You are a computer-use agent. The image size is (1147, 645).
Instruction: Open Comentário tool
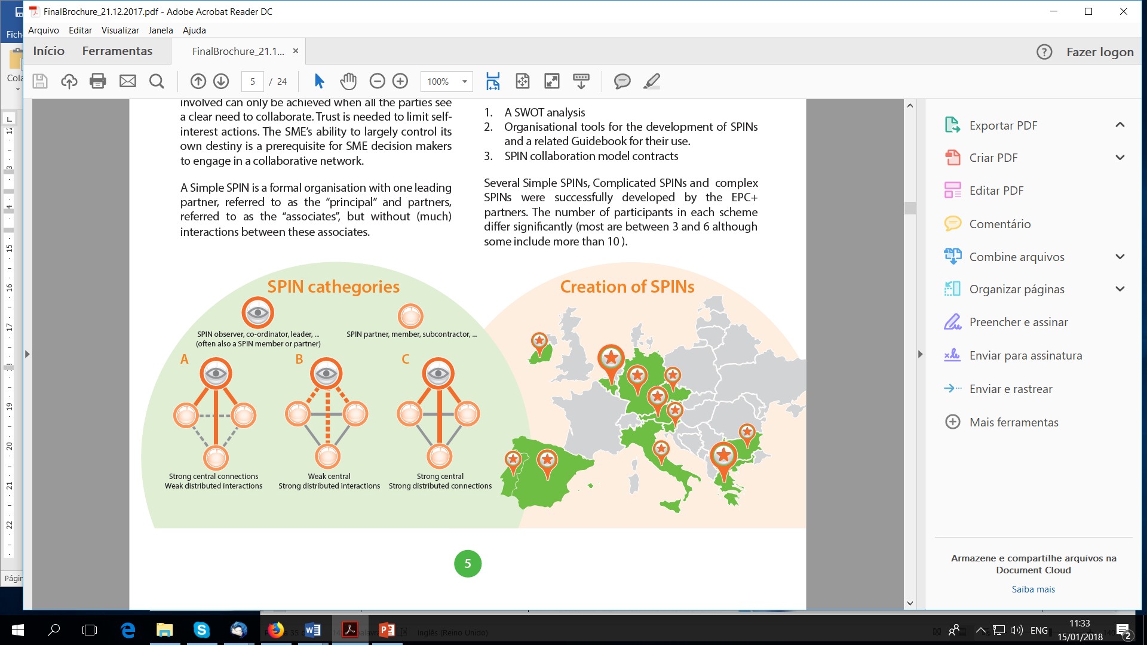(999, 224)
